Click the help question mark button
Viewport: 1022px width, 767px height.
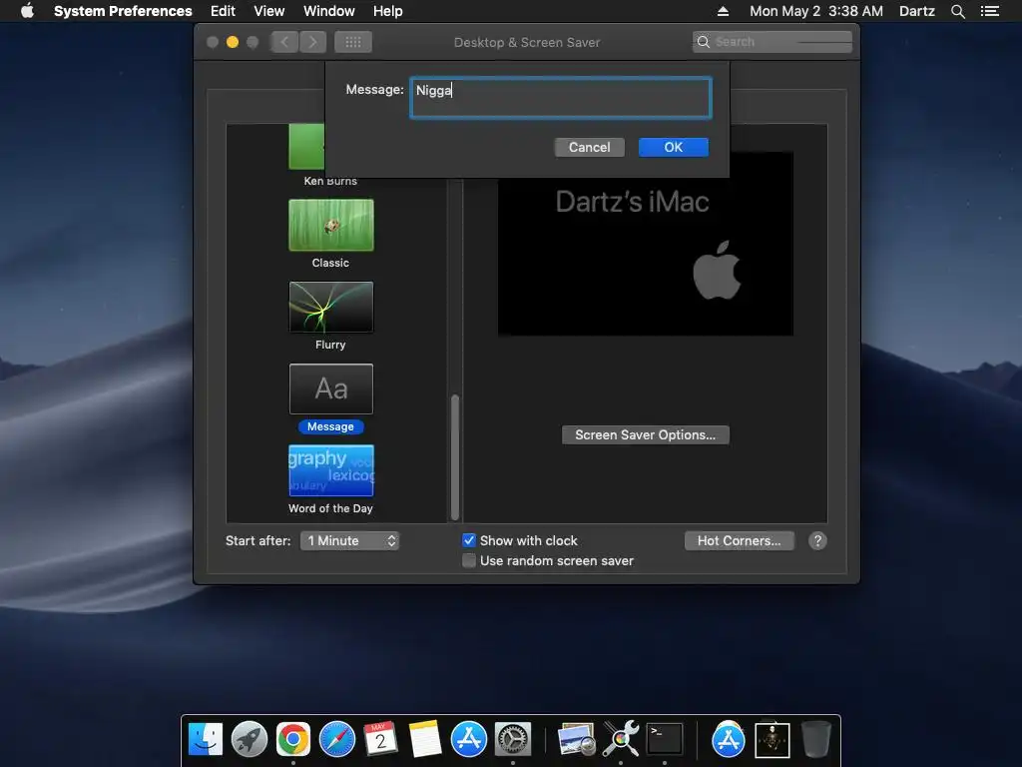[x=817, y=540]
